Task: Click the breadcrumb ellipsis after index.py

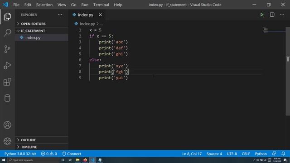Action: pos(101,24)
